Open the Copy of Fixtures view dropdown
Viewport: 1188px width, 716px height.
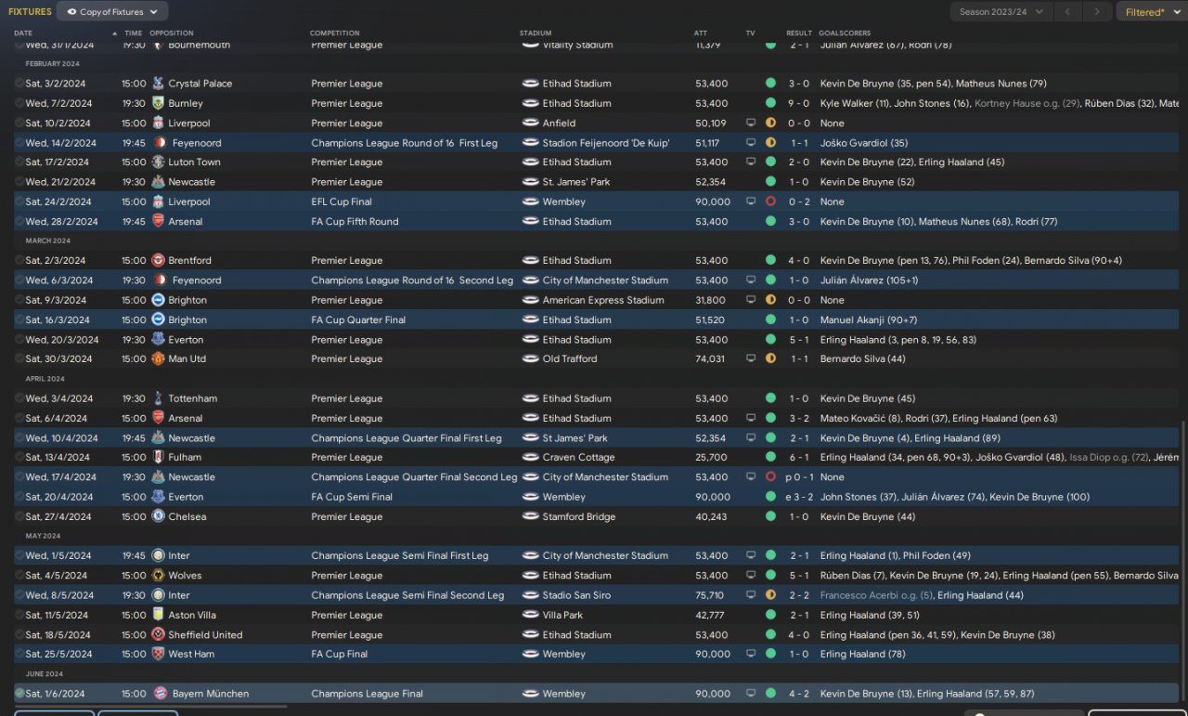(112, 12)
